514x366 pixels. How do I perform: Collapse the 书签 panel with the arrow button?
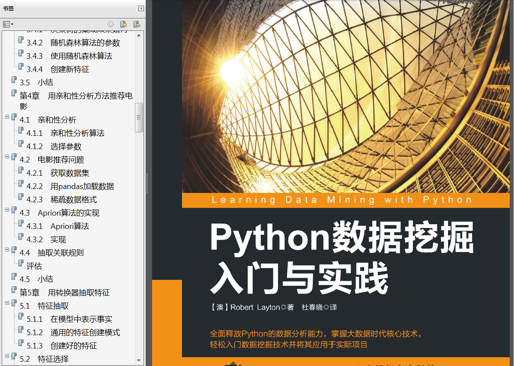pyautogui.click(x=140, y=8)
